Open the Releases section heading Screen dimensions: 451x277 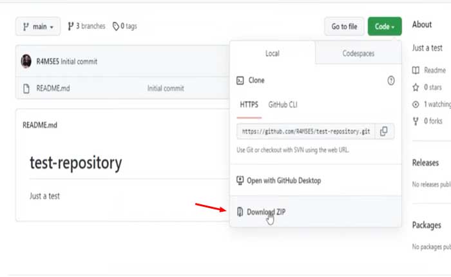pyautogui.click(x=425, y=163)
